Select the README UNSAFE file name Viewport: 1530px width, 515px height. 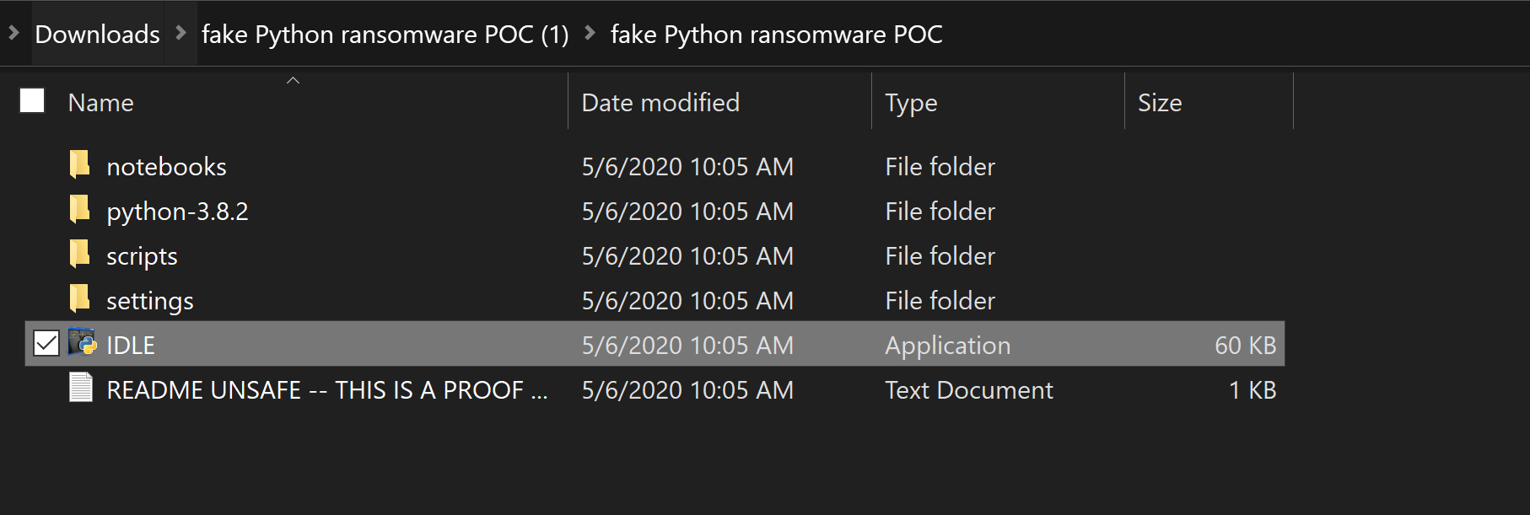(x=326, y=390)
